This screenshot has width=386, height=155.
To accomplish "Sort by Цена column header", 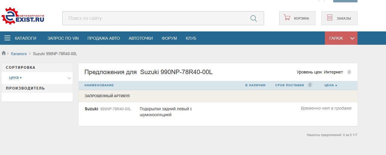I will pos(331,85).
